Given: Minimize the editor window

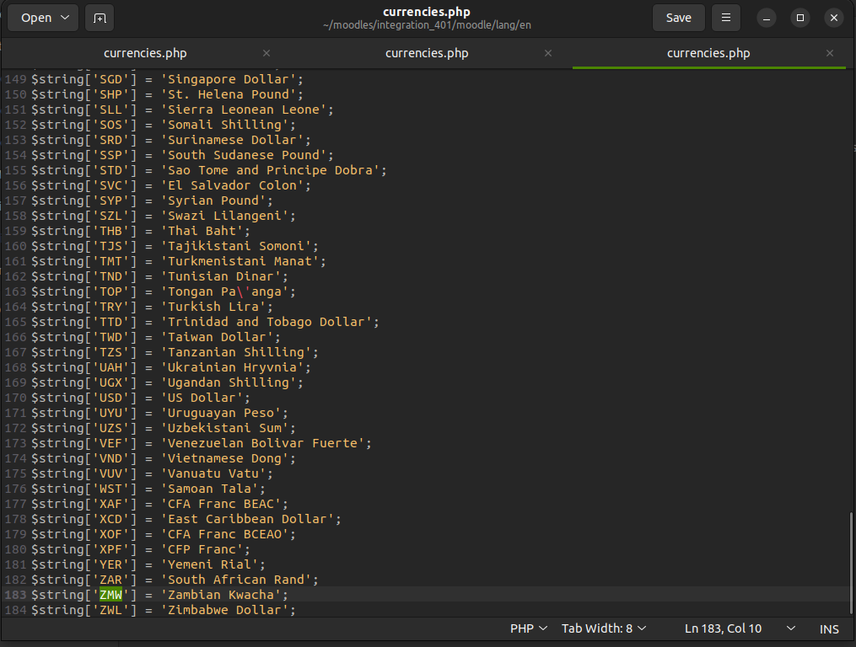Looking at the screenshot, I should (x=767, y=18).
